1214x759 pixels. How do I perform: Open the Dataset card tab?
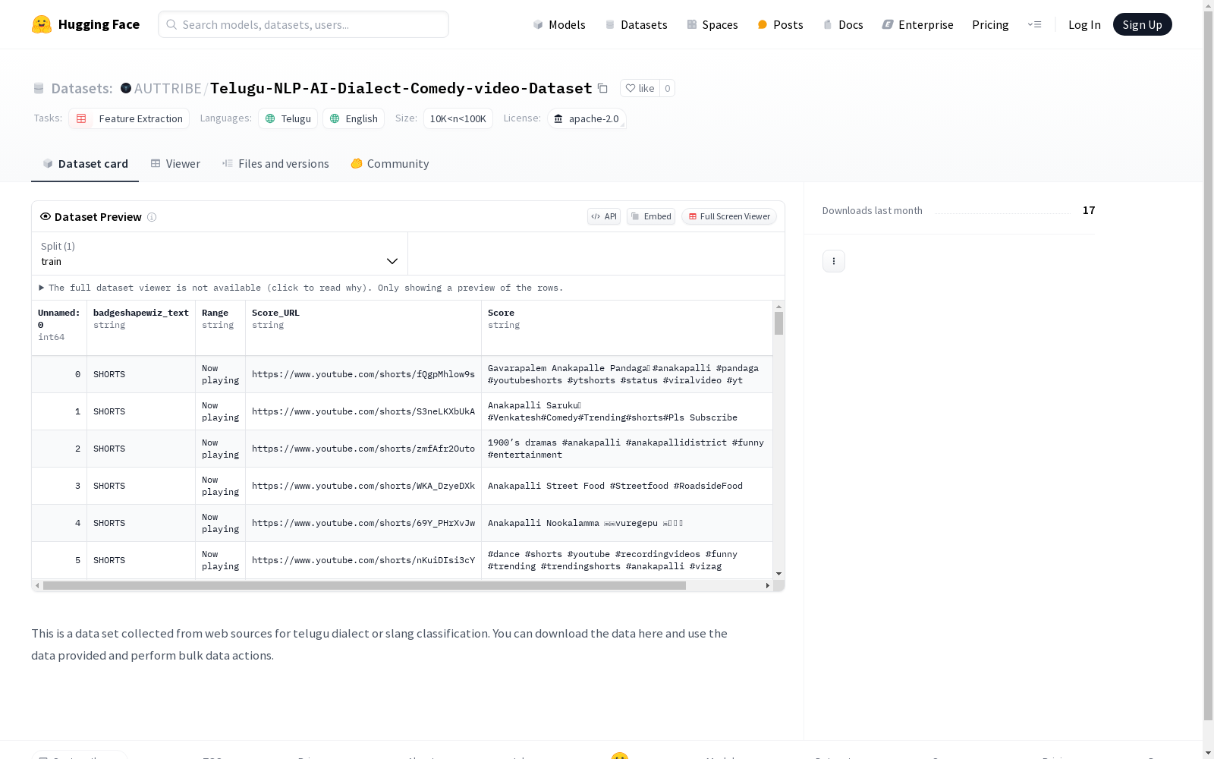[x=85, y=163]
